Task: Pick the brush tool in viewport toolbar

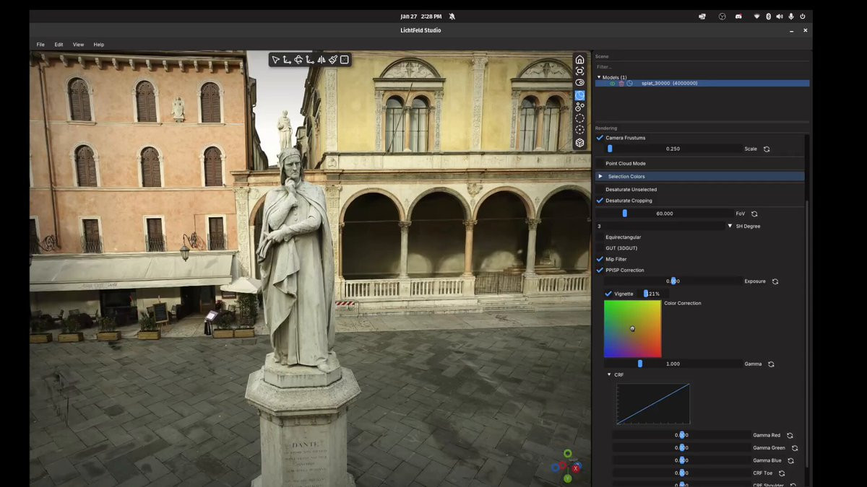Action: (333, 60)
